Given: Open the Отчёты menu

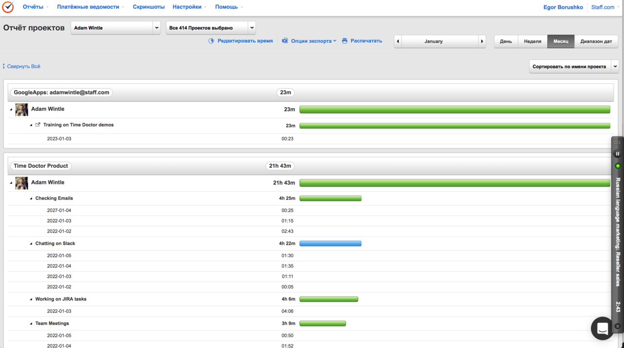Looking at the screenshot, I should [36, 7].
